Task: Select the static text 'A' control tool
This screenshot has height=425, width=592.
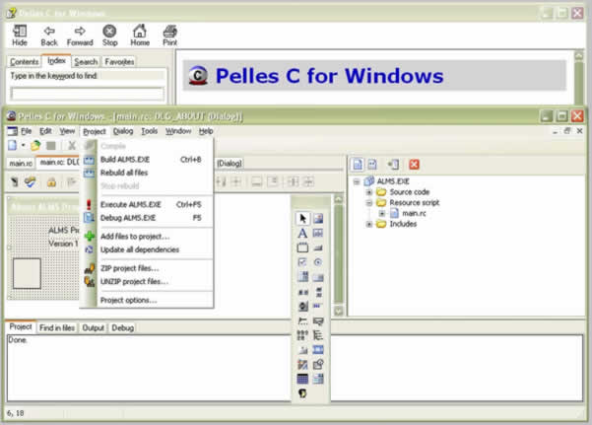Action: coord(302,234)
